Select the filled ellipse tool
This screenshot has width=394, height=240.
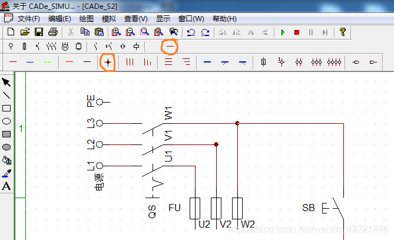click(x=6, y=147)
